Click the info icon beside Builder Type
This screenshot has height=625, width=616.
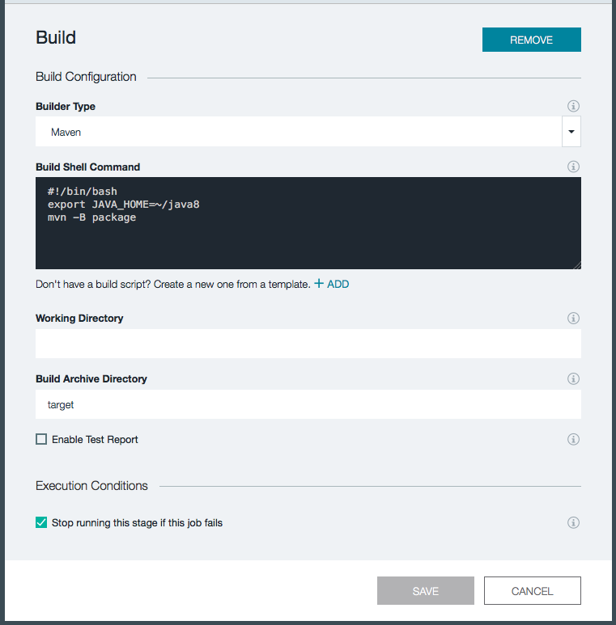(x=573, y=106)
